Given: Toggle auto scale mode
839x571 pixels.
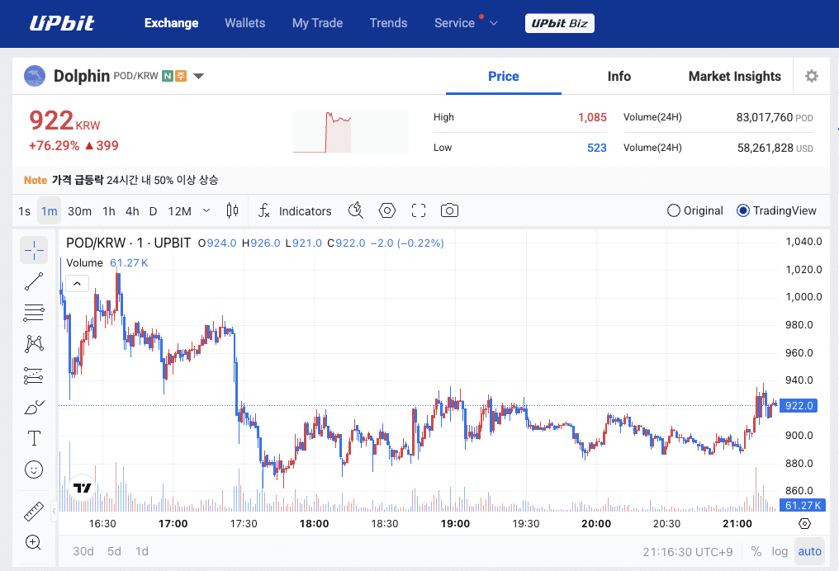Looking at the screenshot, I should (809, 551).
